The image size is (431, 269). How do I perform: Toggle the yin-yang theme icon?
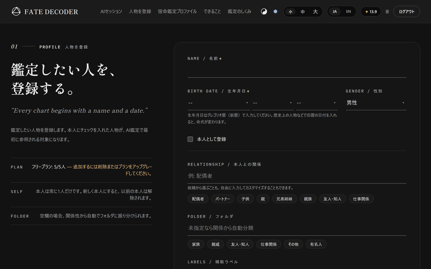pos(264,11)
